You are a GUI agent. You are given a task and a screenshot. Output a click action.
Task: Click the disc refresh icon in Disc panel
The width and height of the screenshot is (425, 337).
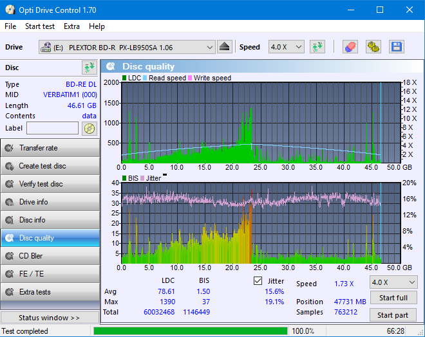click(90, 68)
